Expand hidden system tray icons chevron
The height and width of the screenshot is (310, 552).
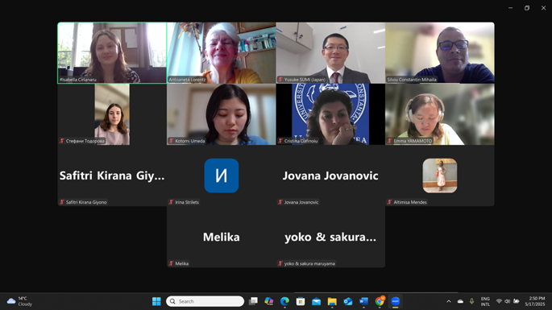point(449,301)
